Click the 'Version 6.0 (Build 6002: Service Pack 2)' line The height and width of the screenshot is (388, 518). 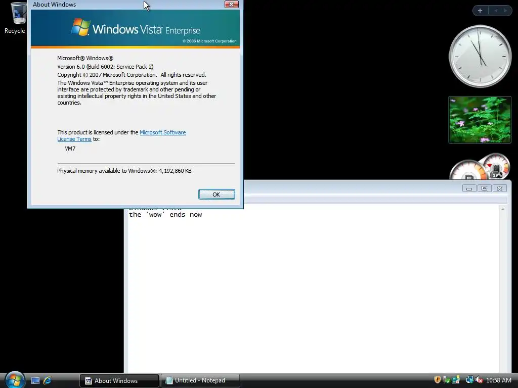pos(105,67)
